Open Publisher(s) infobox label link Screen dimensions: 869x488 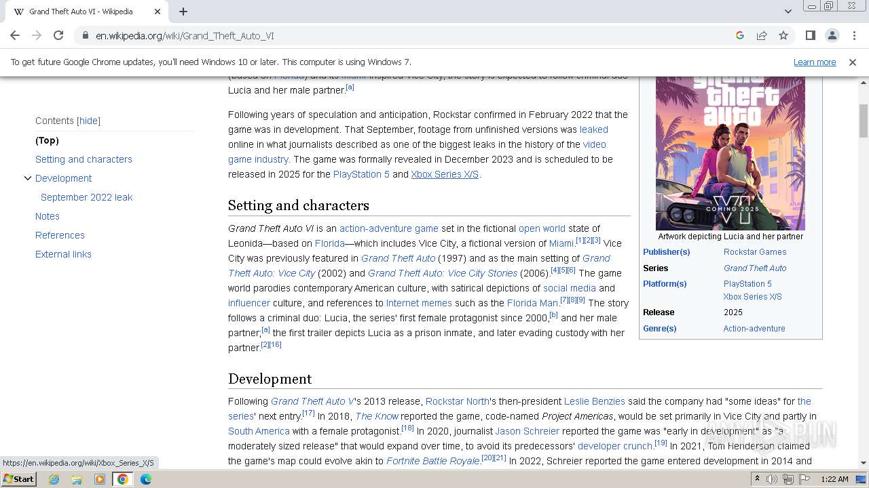click(x=666, y=252)
